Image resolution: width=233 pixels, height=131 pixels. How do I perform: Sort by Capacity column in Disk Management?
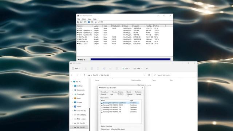click(139, 26)
